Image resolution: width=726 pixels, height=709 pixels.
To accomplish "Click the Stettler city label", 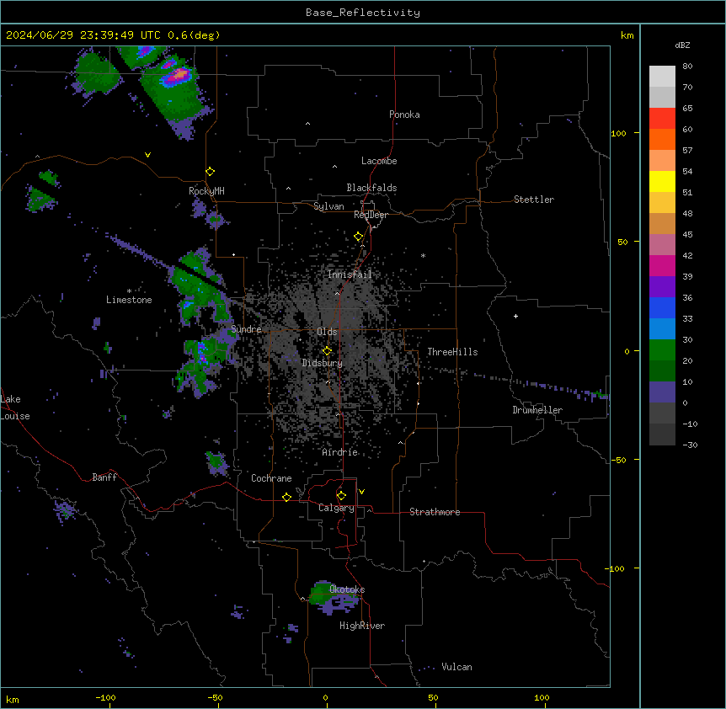I will pos(534,200).
